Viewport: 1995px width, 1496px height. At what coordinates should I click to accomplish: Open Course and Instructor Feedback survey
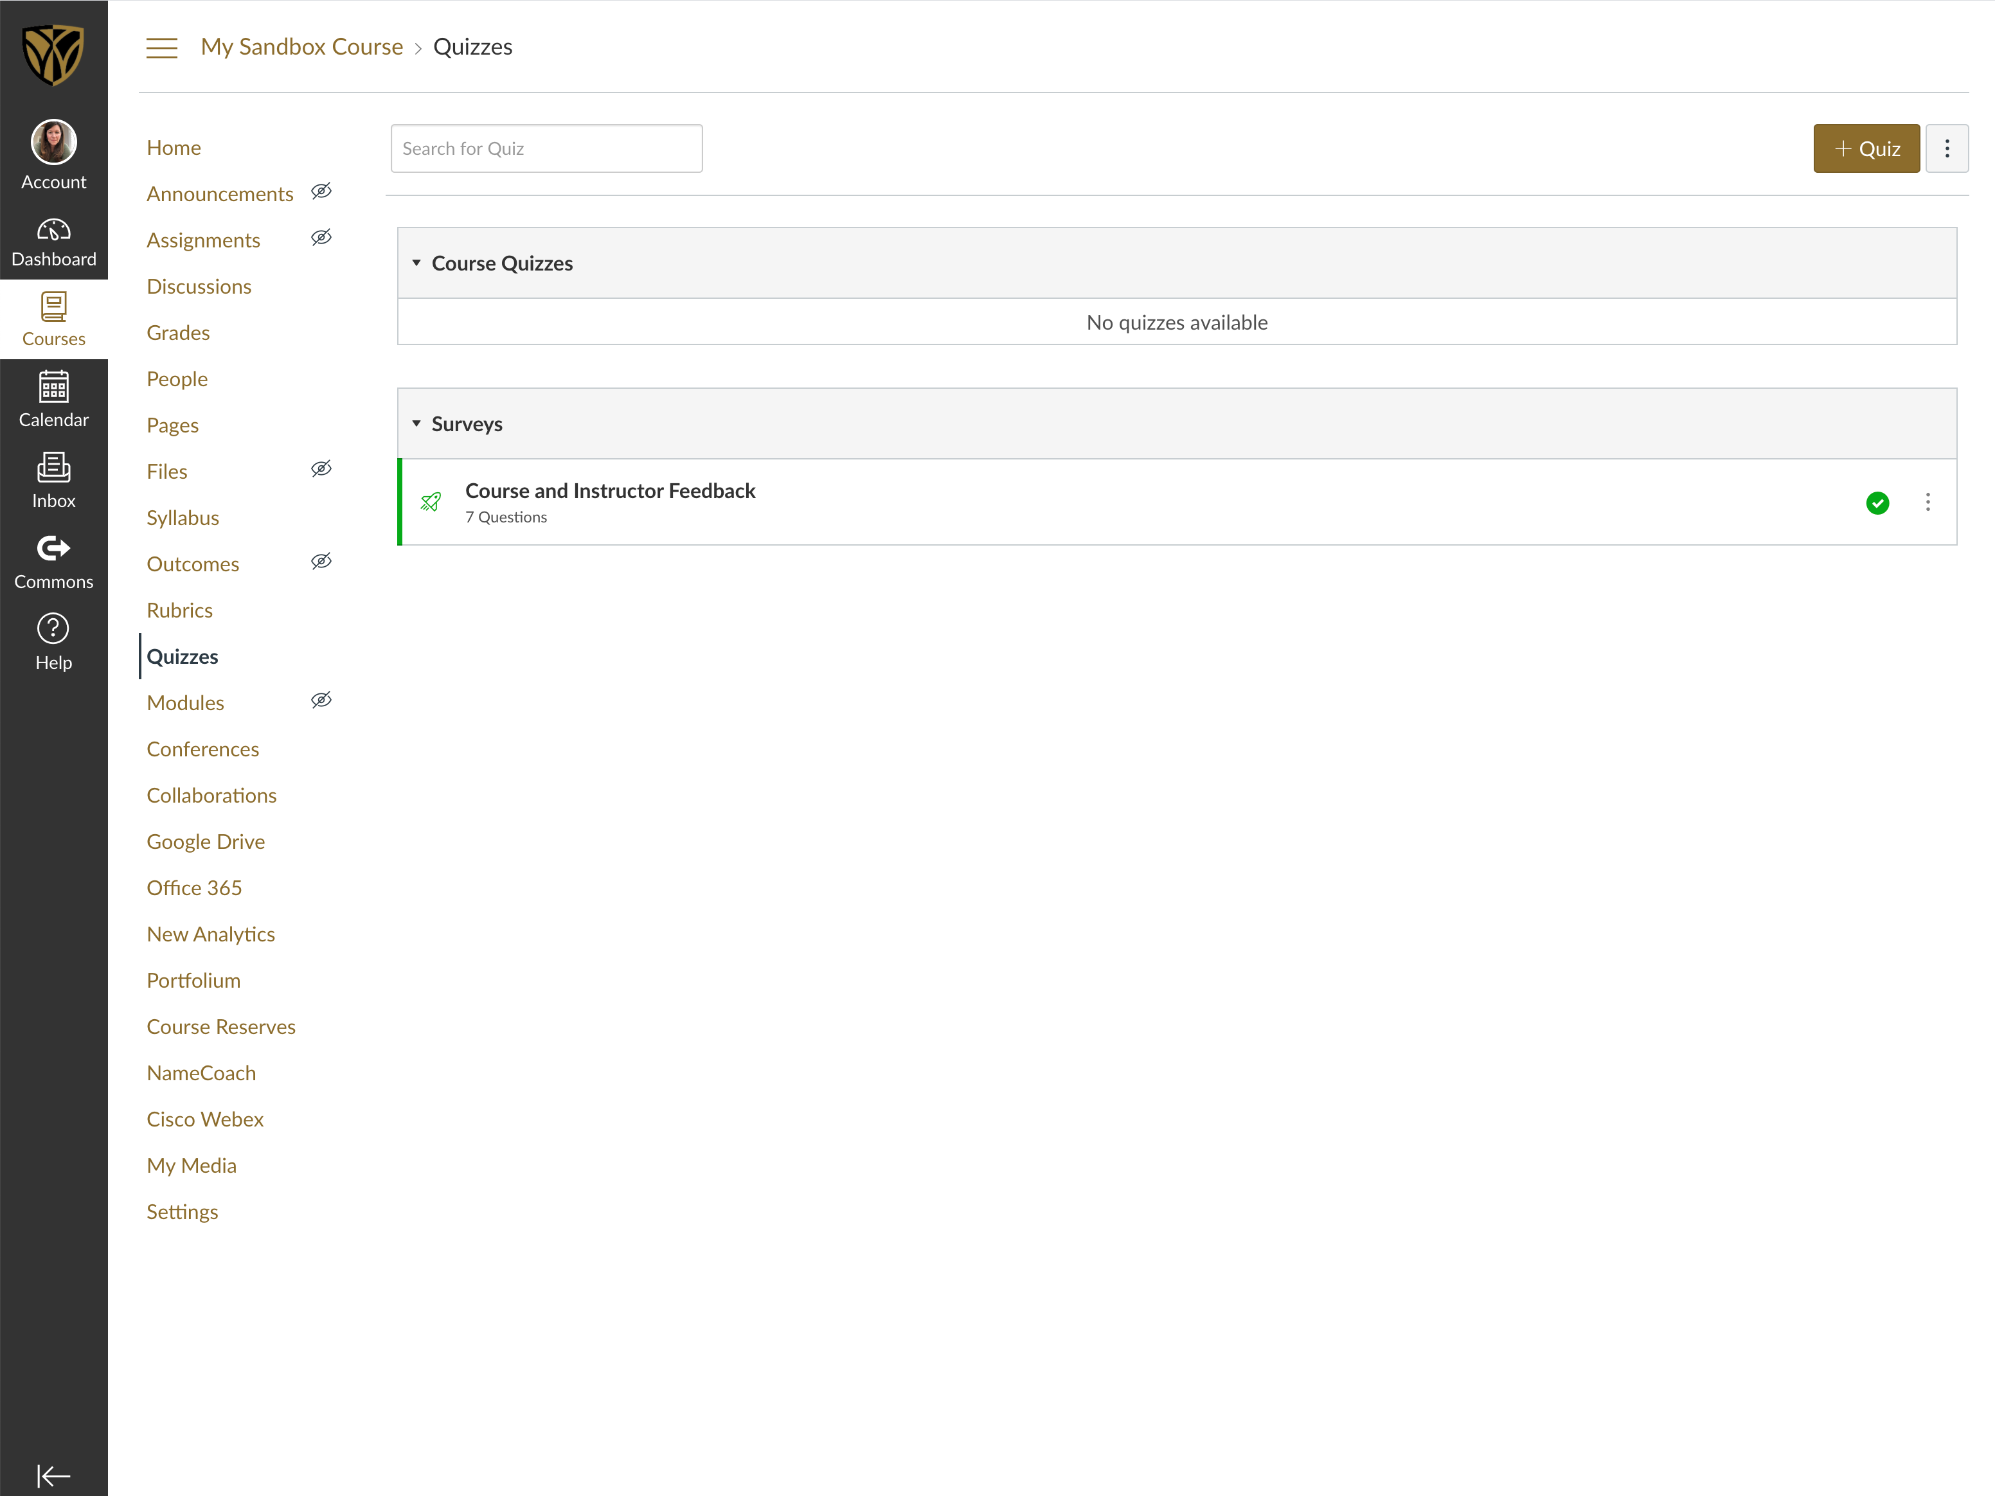[x=611, y=490]
